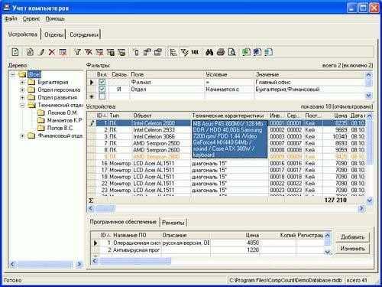382x287 pixels.
Task: Expand the Финансовый отдел node
Action: click(22, 135)
